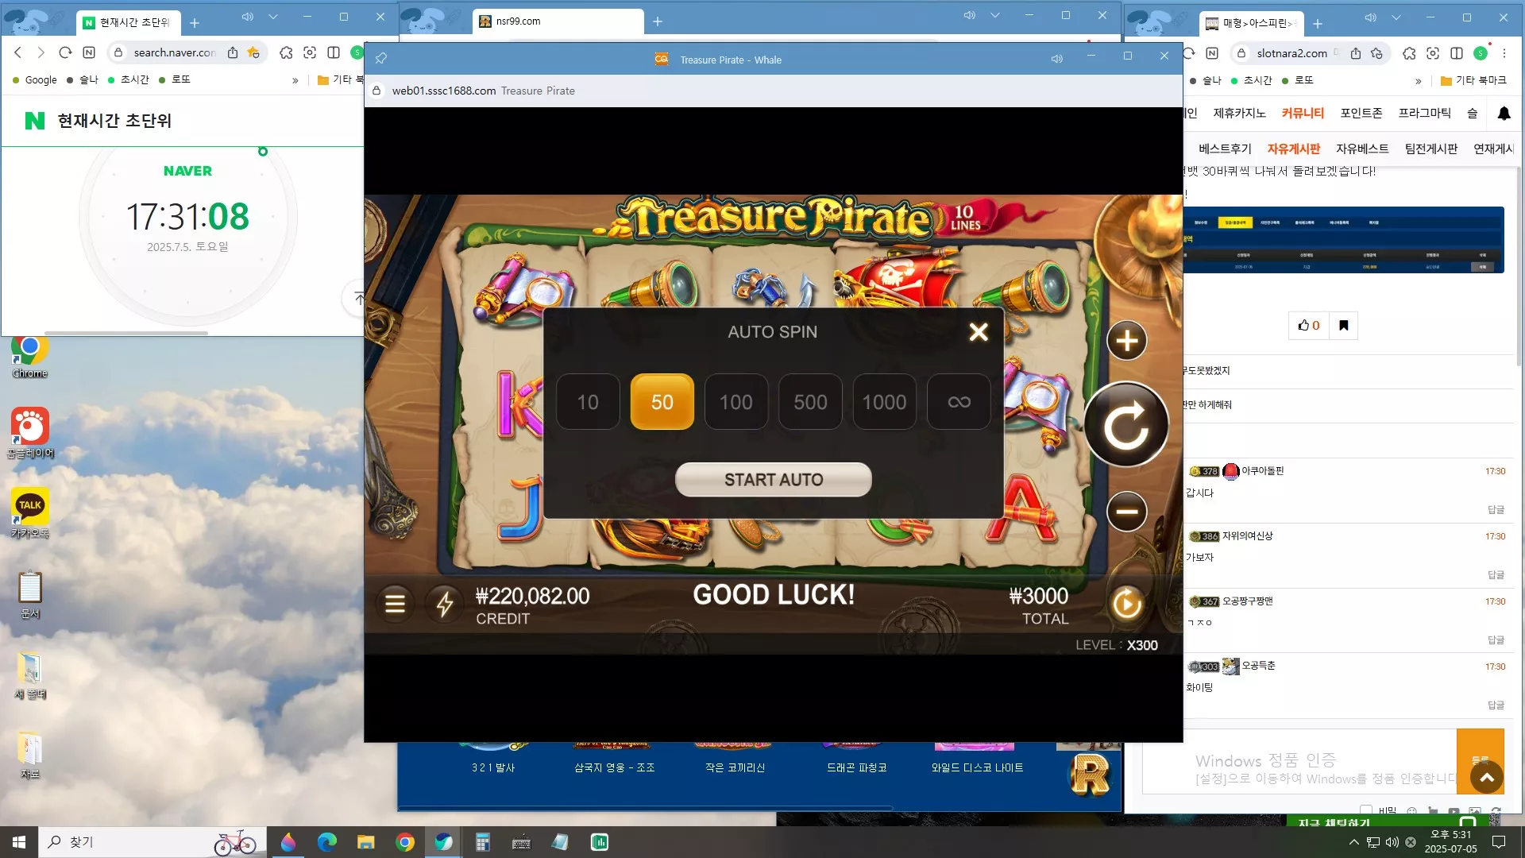The width and height of the screenshot is (1525, 858).
Task: Like the post with thumbs-up button
Action: coord(1309,326)
